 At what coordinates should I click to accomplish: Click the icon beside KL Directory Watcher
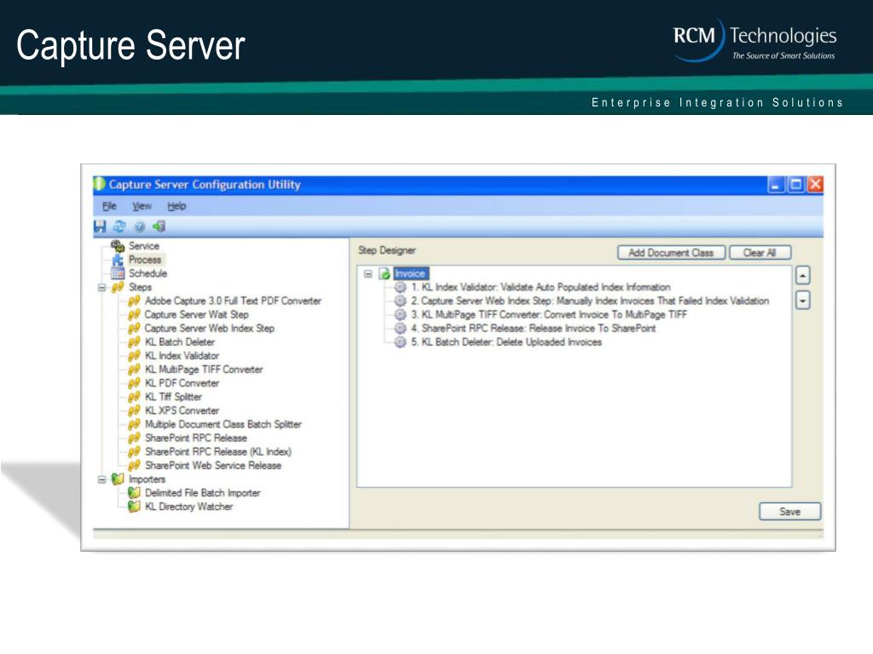coord(134,507)
